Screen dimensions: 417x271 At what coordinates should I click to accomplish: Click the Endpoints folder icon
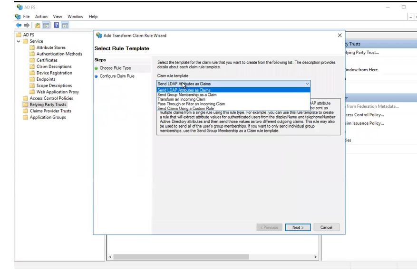click(32, 79)
